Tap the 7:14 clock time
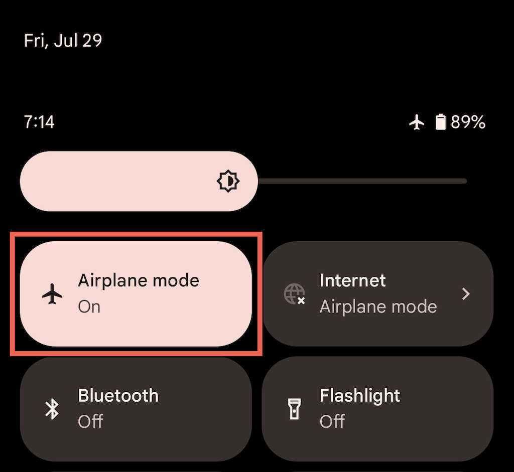Screen dimensions: 514x472 click(x=39, y=122)
